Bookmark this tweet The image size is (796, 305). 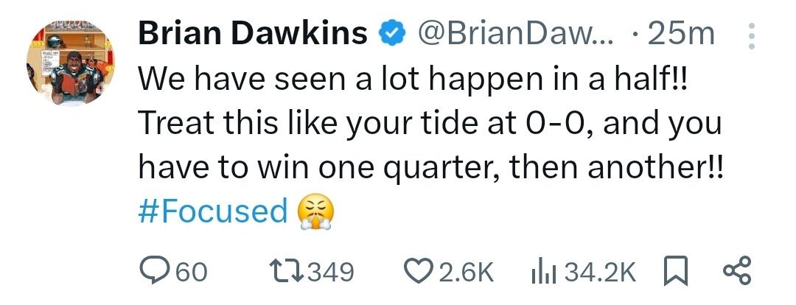click(x=677, y=272)
